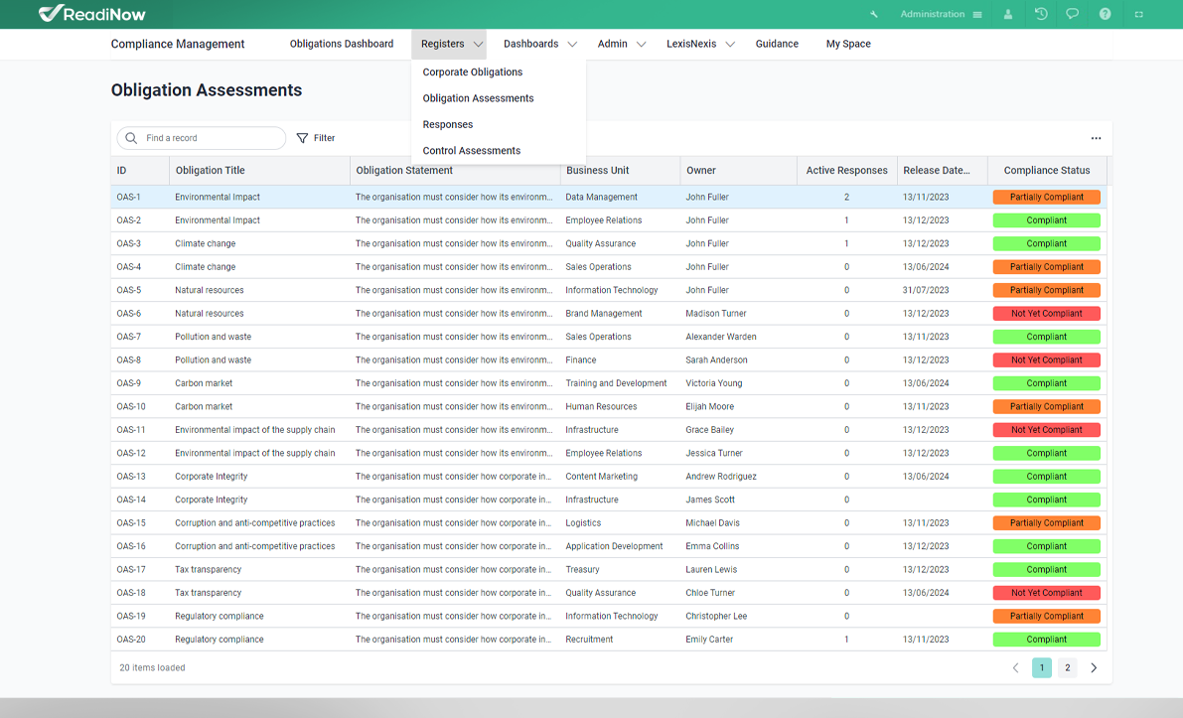This screenshot has width=1183, height=718.
Task: Click the ReadiNow logo
Action: [x=92, y=14]
